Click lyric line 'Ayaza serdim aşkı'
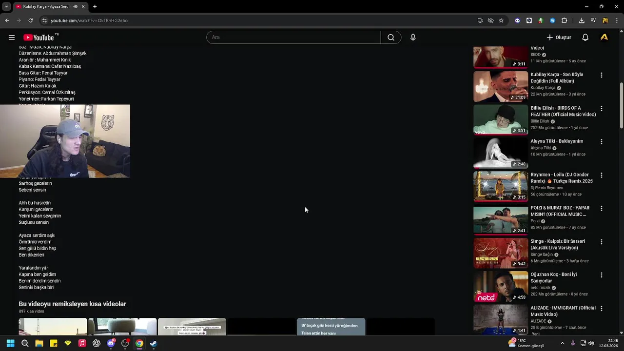The width and height of the screenshot is (624, 351). coord(37,235)
